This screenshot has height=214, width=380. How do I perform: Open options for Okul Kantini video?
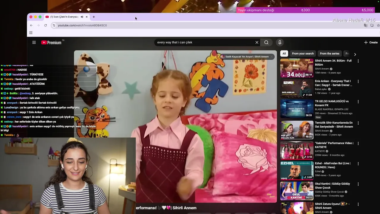click(x=358, y=184)
